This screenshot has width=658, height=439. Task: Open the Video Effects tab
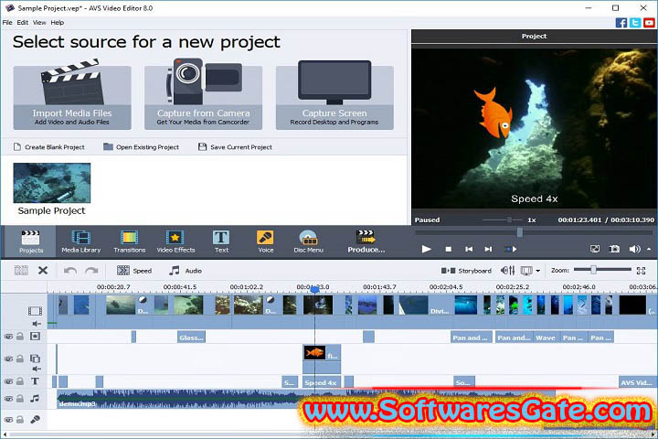tap(175, 241)
